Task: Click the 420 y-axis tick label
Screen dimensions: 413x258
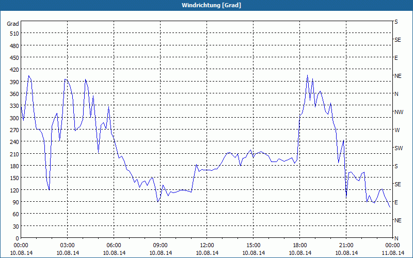Action: point(14,70)
